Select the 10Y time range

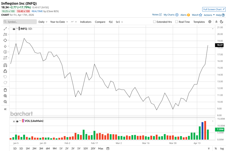[x=85, y=148]
